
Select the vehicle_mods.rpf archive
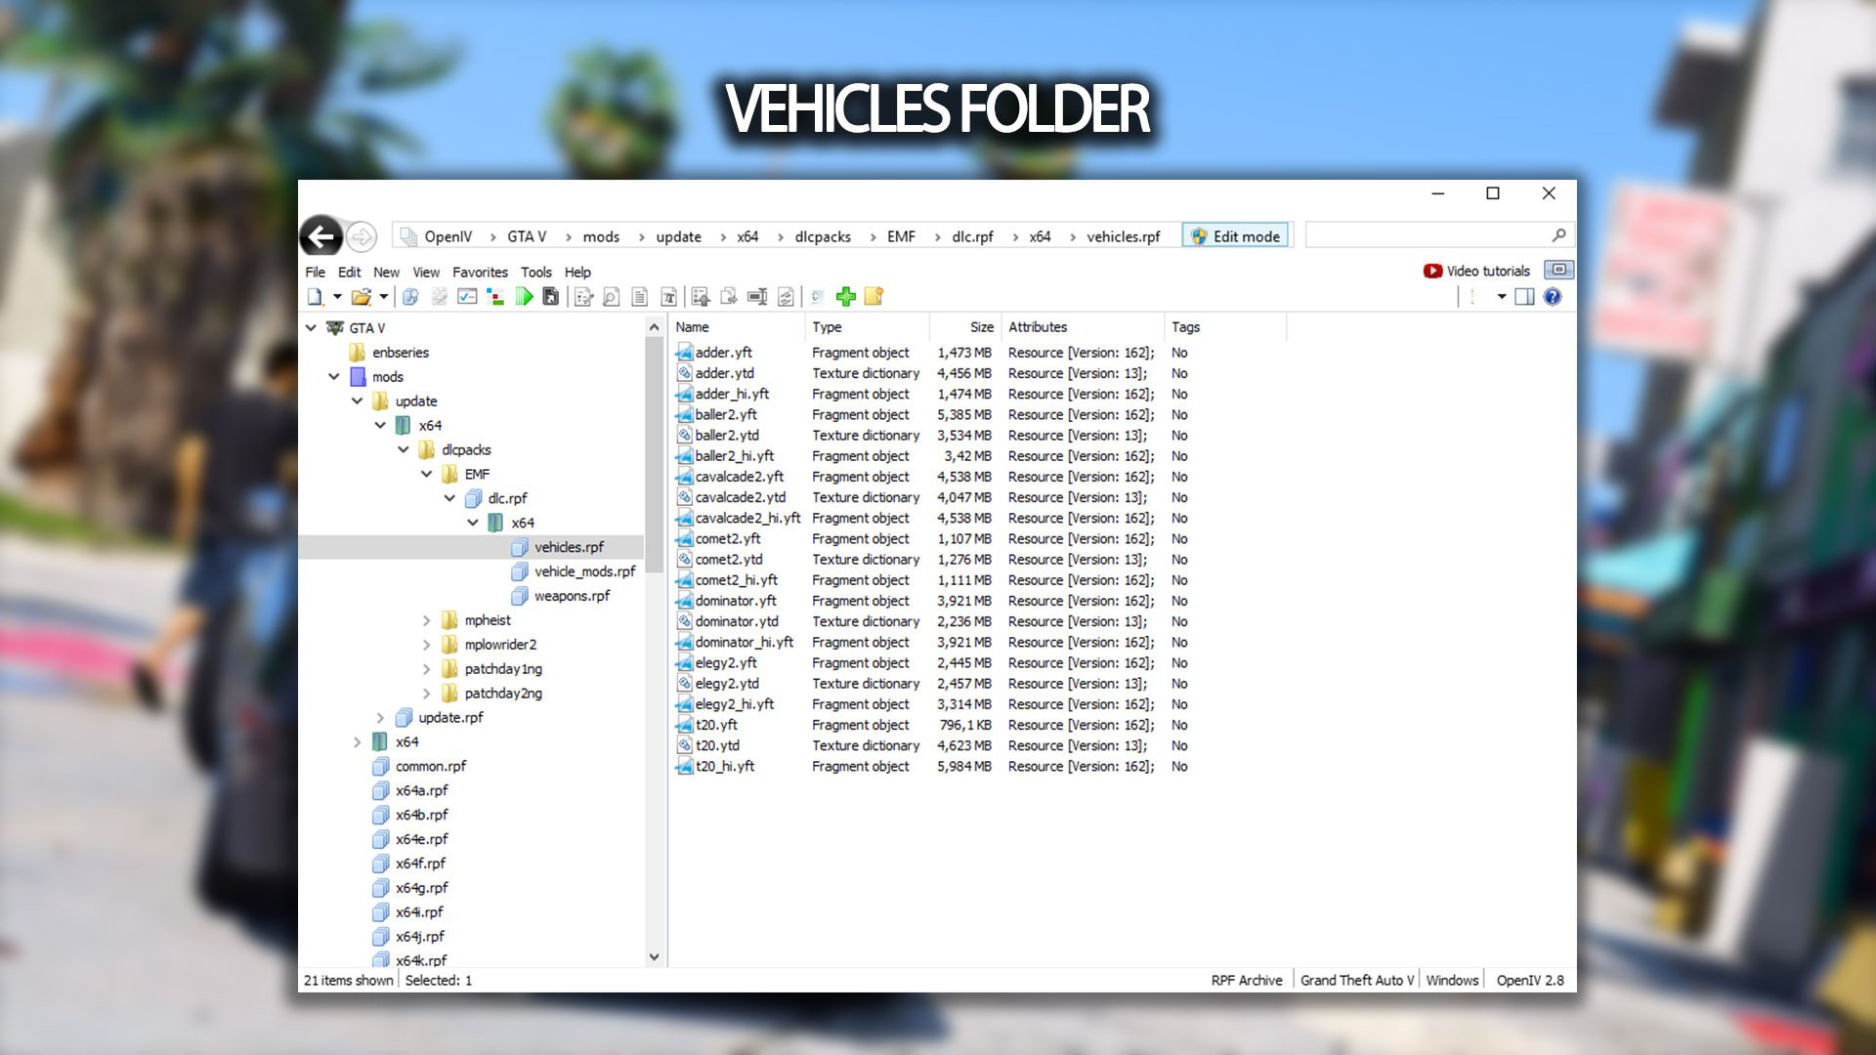(x=583, y=570)
